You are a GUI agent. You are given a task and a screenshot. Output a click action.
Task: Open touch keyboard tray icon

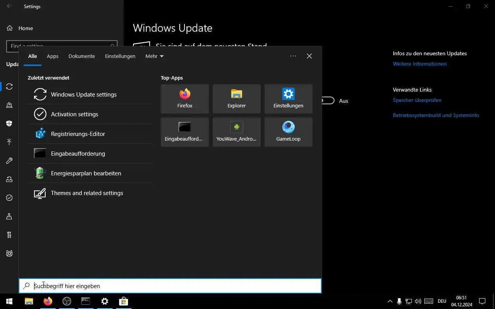coord(428,301)
